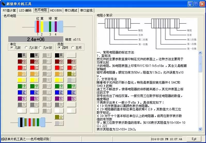Pick 灰 gray in the first column

click(22, 105)
